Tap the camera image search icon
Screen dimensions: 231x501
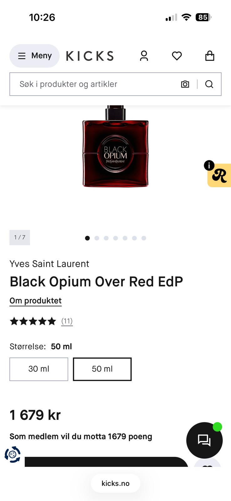coord(185,84)
